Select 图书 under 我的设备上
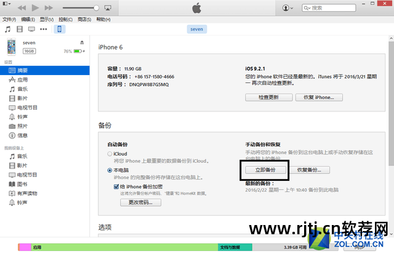The height and width of the screenshot is (257, 394). [x=45, y=184]
